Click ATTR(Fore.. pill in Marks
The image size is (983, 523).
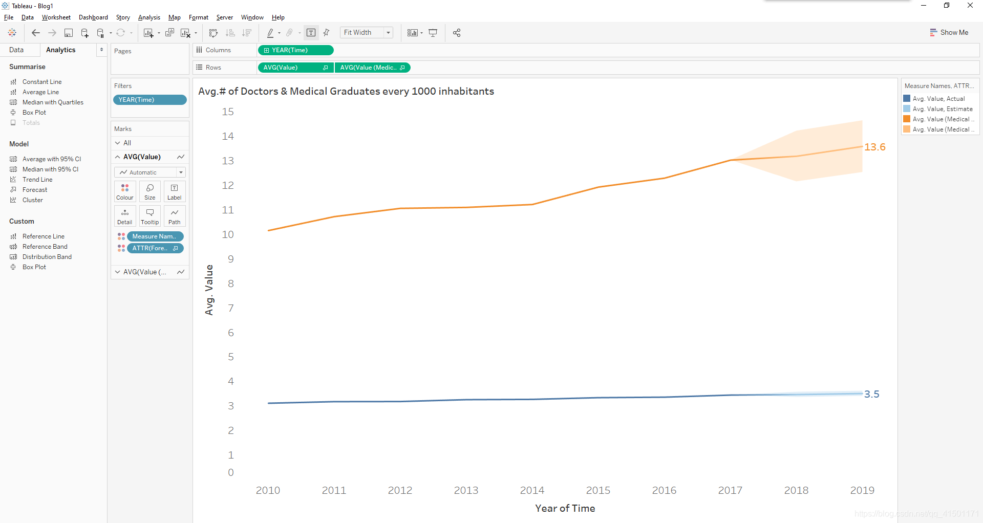[x=155, y=248]
